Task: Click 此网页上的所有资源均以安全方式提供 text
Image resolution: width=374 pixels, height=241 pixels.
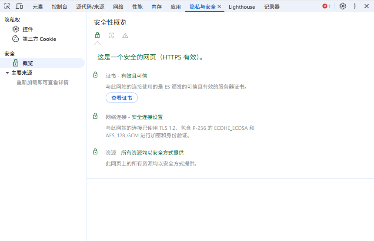Action: [x=152, y=164]
